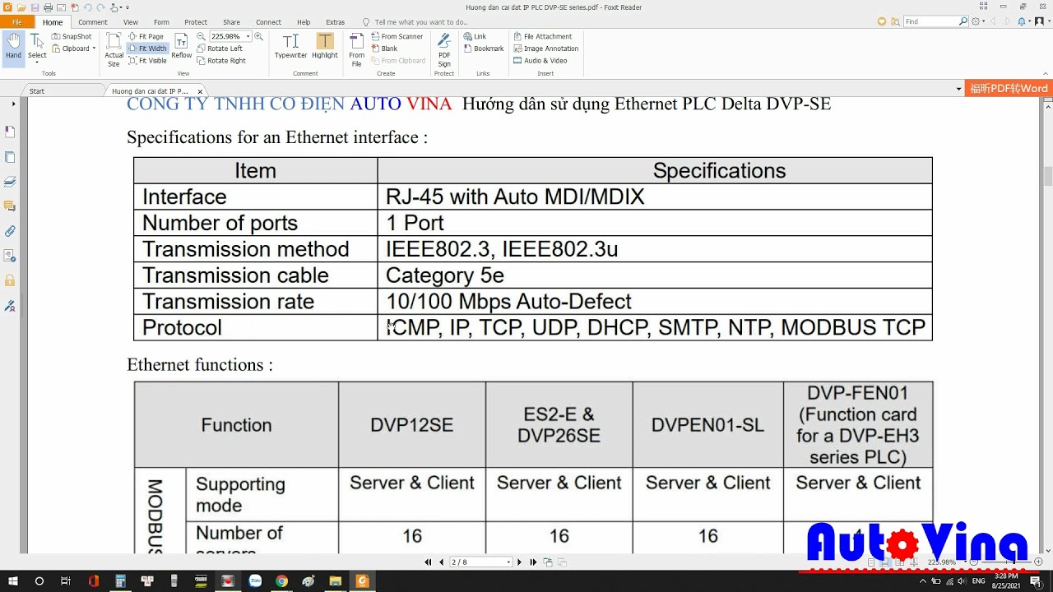Open the Connect ribbon tab
Screen dimensions: 1053x592
click(x=269, y=22)
